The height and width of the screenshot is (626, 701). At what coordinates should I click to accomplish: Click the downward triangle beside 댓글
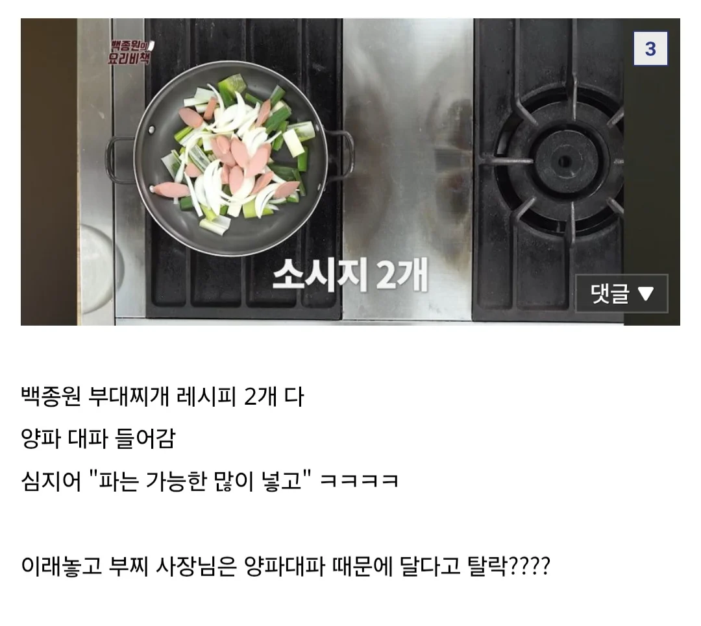(646, 294)
